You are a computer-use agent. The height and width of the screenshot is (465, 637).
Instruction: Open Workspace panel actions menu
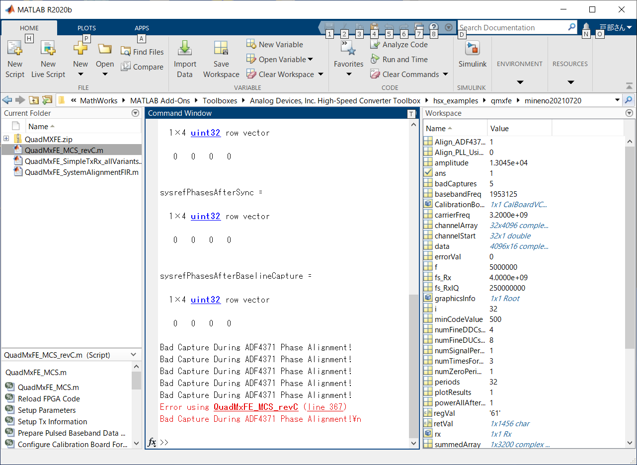(x=630, y=113)
